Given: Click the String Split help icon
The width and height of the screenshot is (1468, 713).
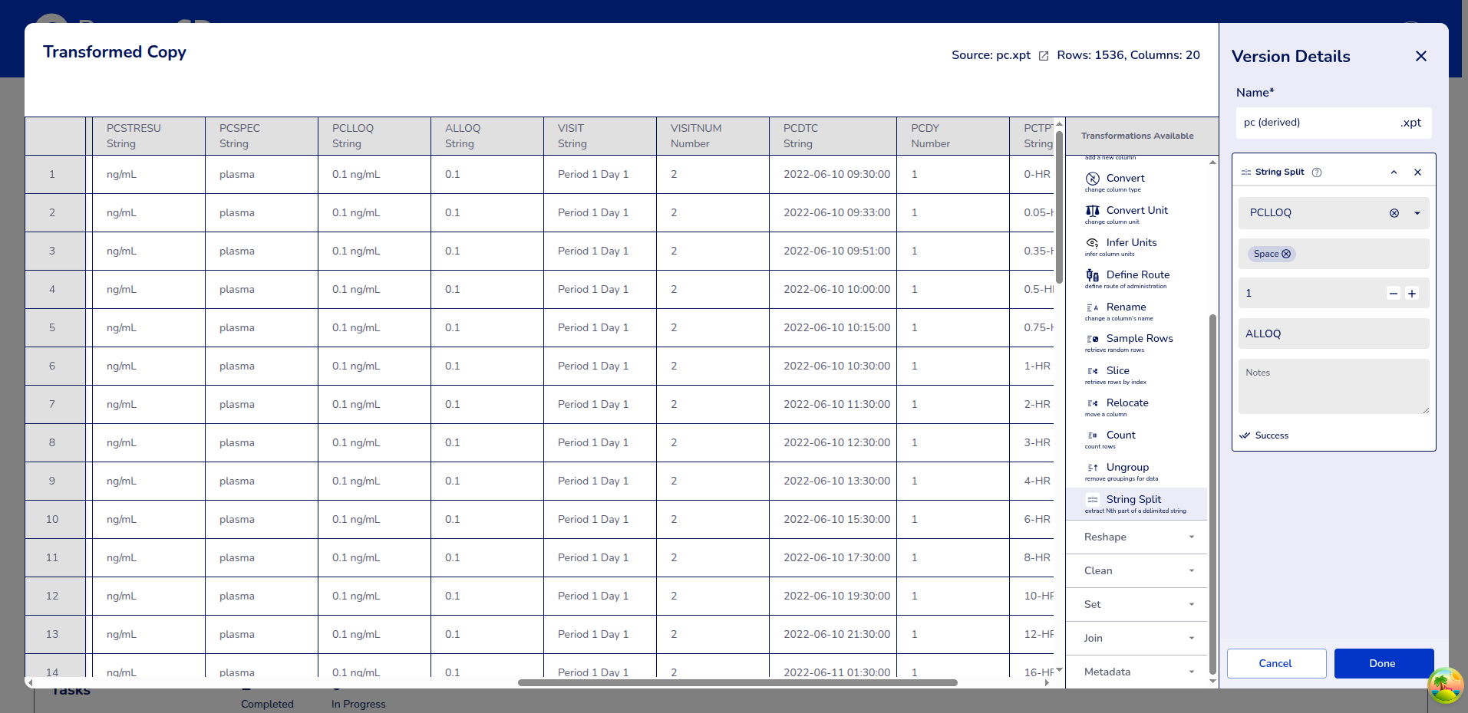Looking at the screenshot, I should [1317, 172].
